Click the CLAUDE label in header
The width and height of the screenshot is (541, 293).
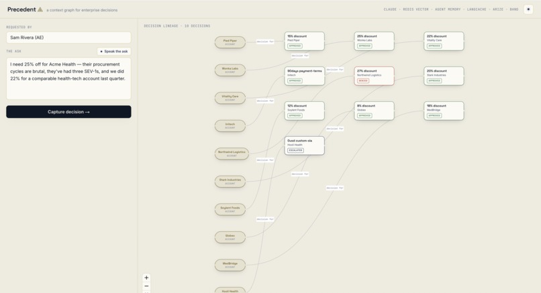click(390, 9)
